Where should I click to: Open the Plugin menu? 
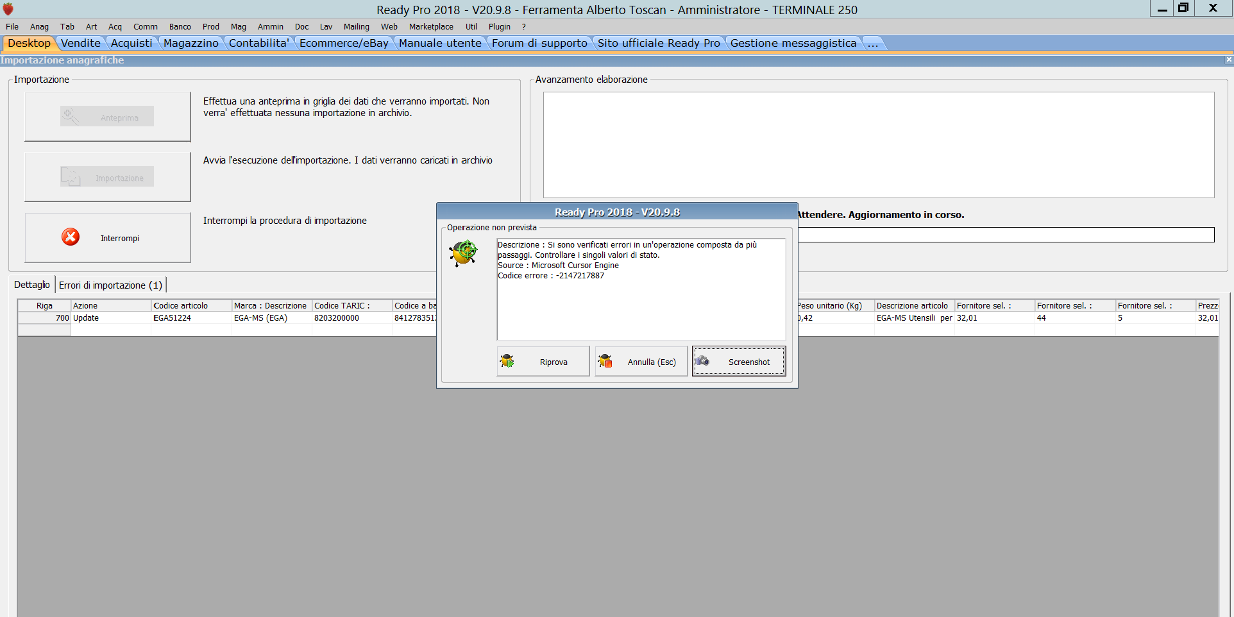coord(500,27)
